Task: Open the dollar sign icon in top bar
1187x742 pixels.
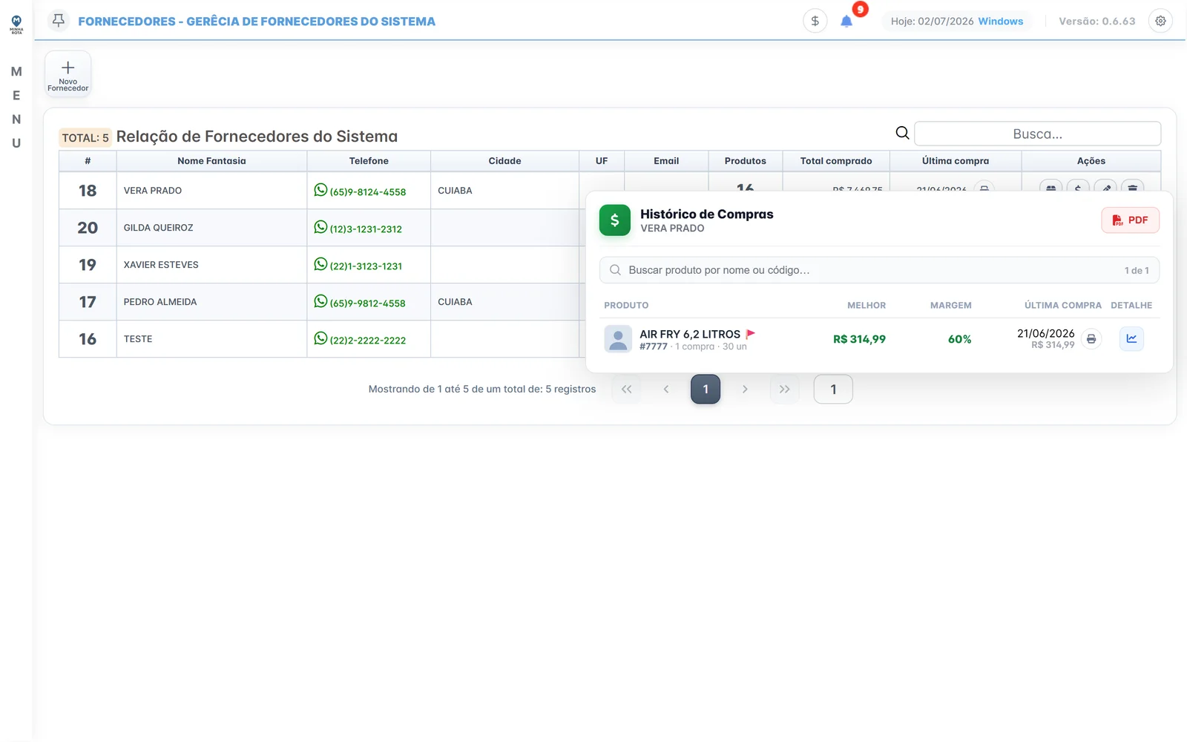Action: pos(815,21)
